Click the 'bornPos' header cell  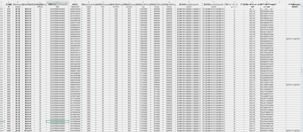coord(116,6)
